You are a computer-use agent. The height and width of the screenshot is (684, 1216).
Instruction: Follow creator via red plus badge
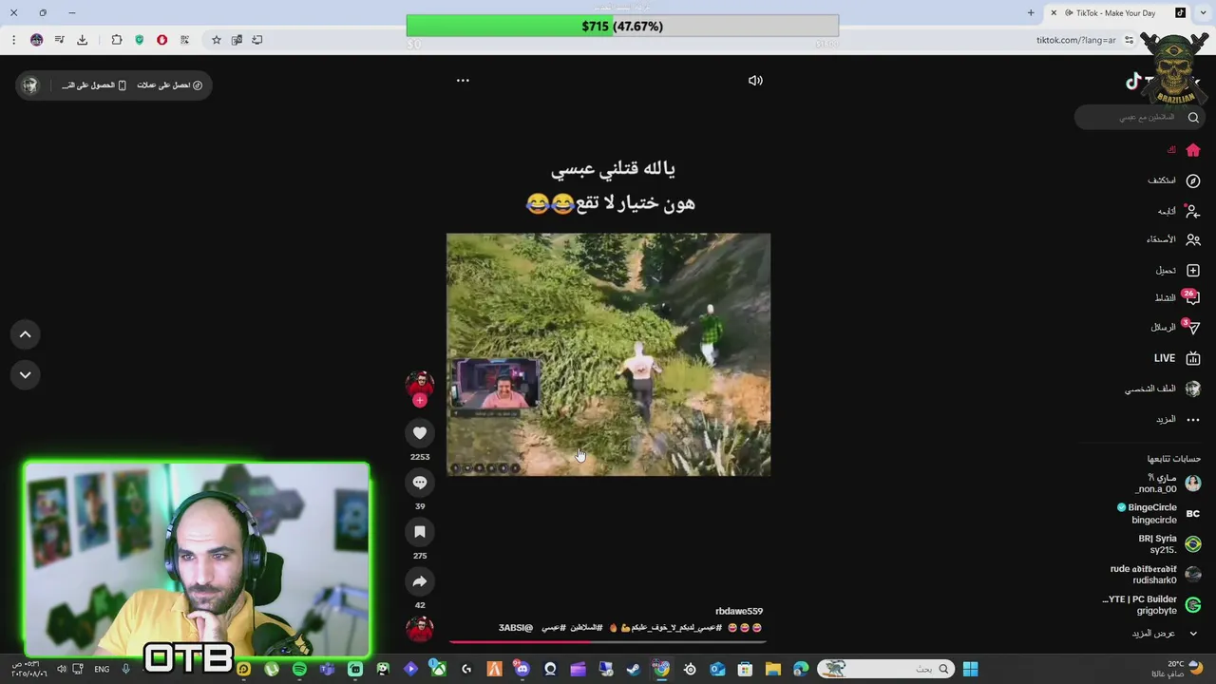coord(420,400)
